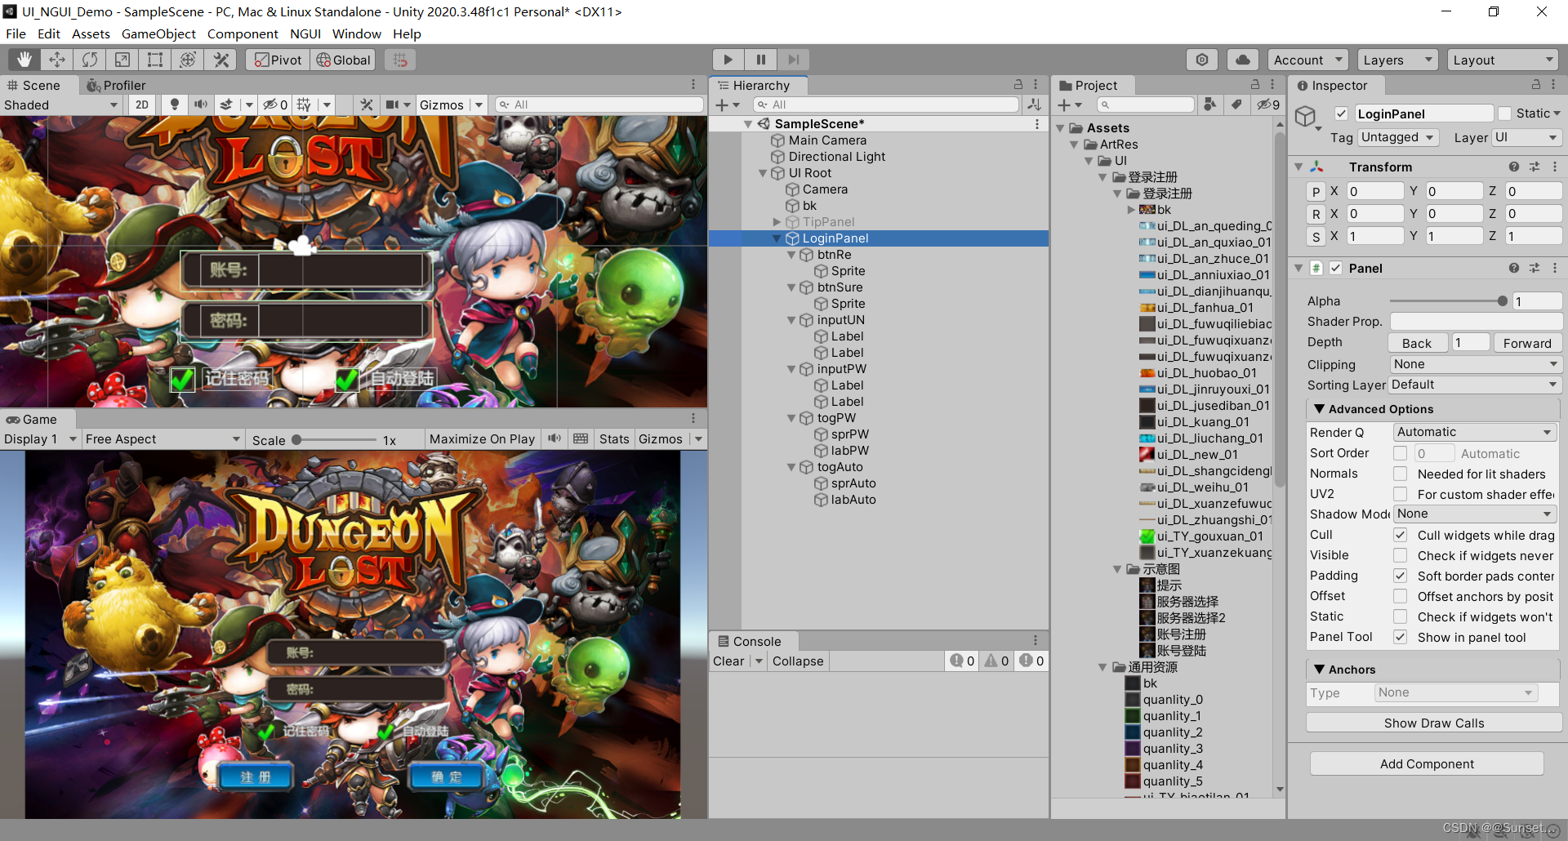This screenshot has width=1568, height=841.
Task: Open the Window menu
Action: 357,33
